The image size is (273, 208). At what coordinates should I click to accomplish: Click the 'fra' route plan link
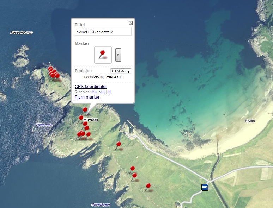click(x=94, y=92)
